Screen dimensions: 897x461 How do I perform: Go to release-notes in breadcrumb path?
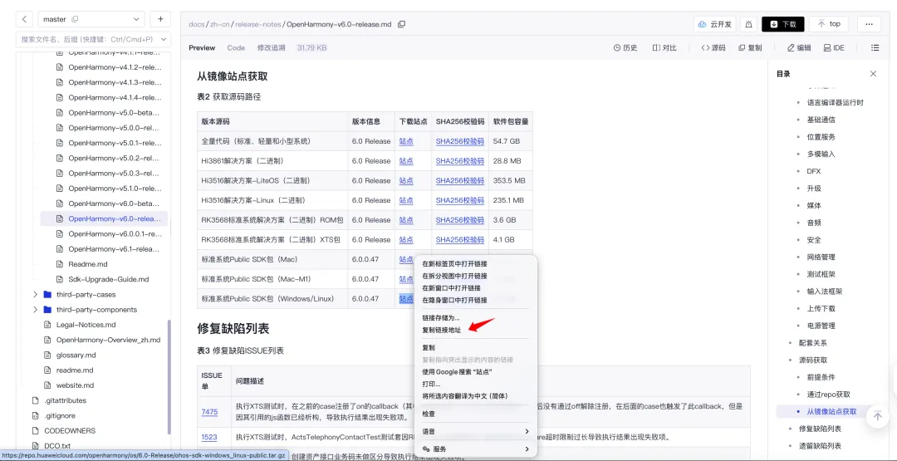click(258, 25)
